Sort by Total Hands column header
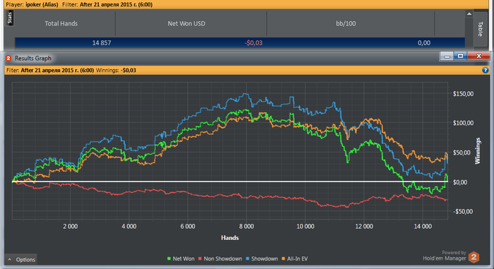Screen dimensions: 494x269 tap(61, 23)
